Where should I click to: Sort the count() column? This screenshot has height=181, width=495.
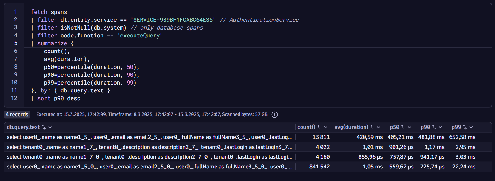[319, 127]
